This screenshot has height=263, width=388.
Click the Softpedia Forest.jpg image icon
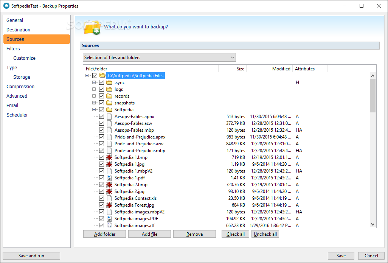109,205
